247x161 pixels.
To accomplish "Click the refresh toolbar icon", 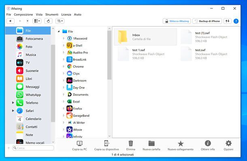I will click(x=48, y=21).
